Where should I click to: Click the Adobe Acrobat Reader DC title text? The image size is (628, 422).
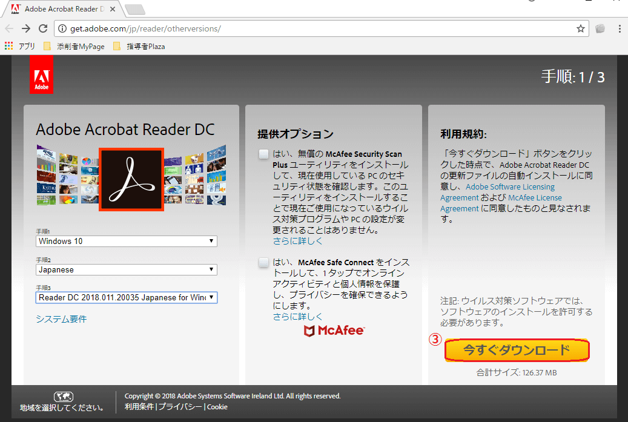point(125,130)
